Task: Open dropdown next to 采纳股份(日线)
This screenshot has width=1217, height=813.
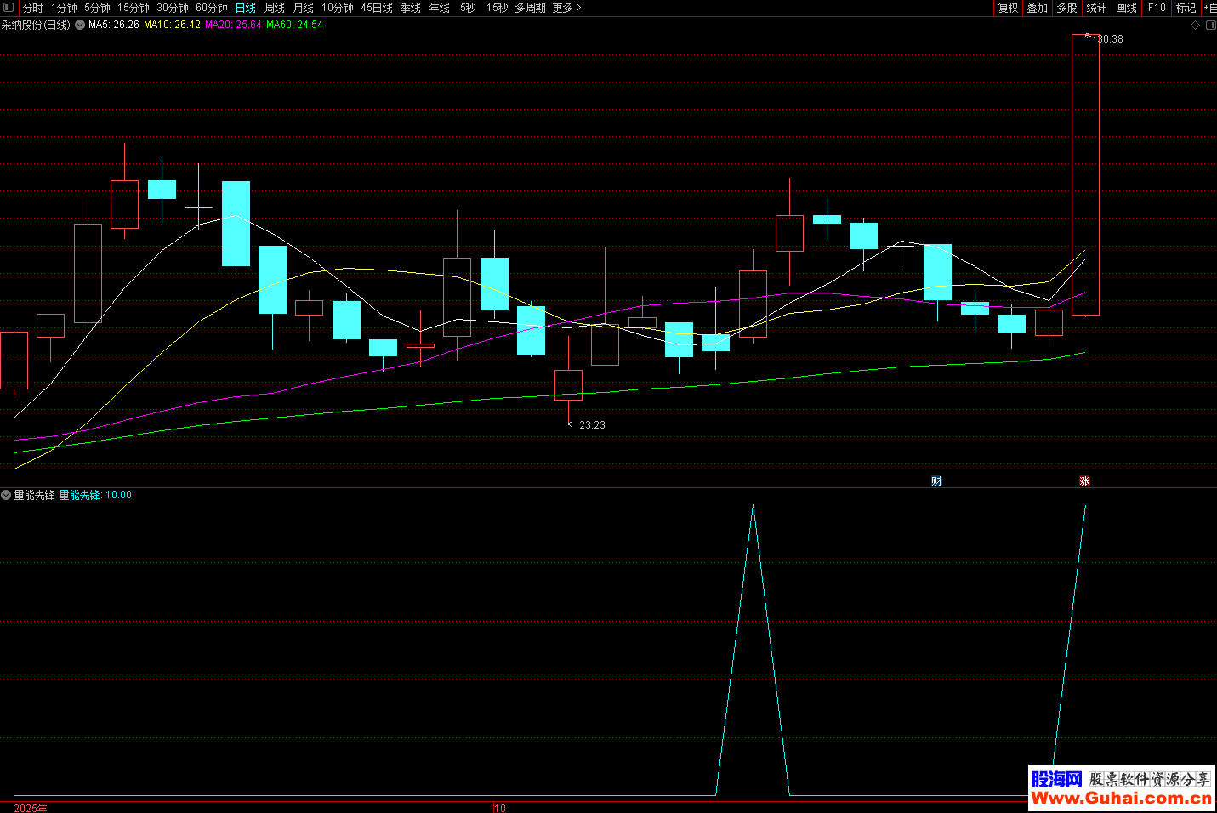Action: 80,25
